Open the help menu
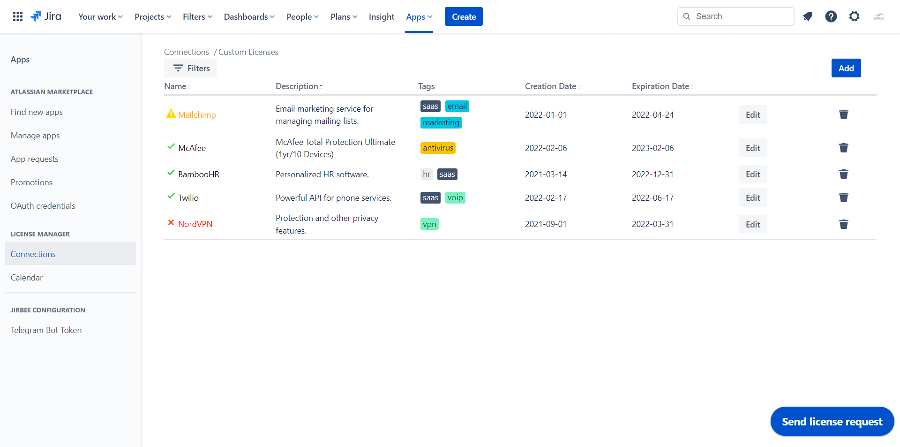Screen dimensions: 900x447 (x=831, y=16)
